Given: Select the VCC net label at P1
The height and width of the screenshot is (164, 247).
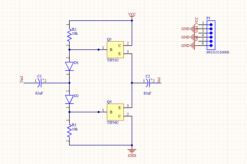Looking at the screenshot, I should pos(196,21).
